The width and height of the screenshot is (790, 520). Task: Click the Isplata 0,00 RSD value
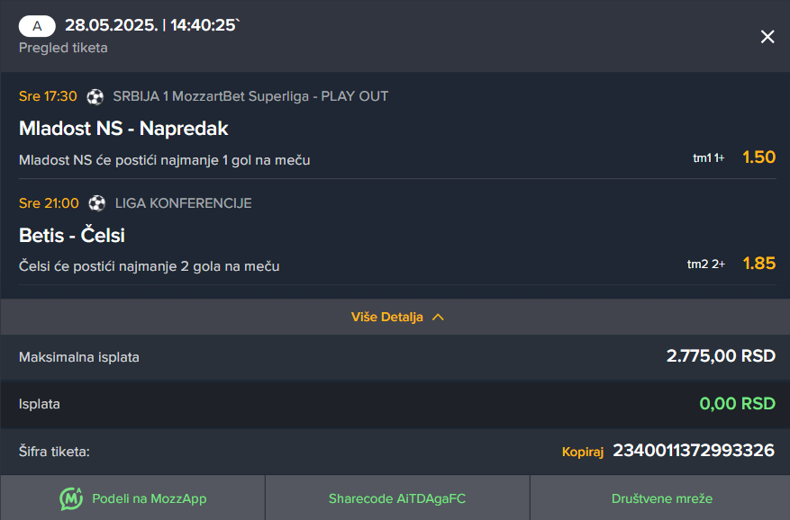(x=737, y=404)
